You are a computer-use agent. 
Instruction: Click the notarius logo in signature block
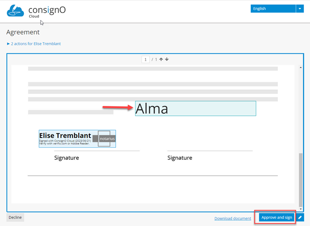107,138
